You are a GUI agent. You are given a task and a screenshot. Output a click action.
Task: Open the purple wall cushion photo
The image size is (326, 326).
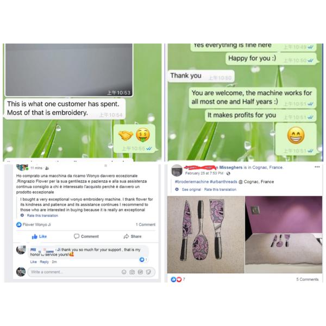point(284,235)
